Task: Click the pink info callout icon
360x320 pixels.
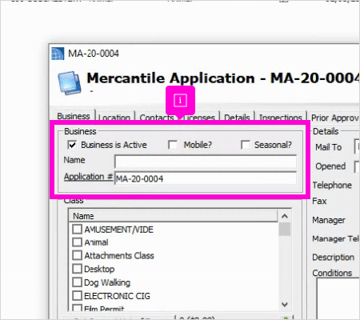Action: pyautogui.click(x=180, y=101)
